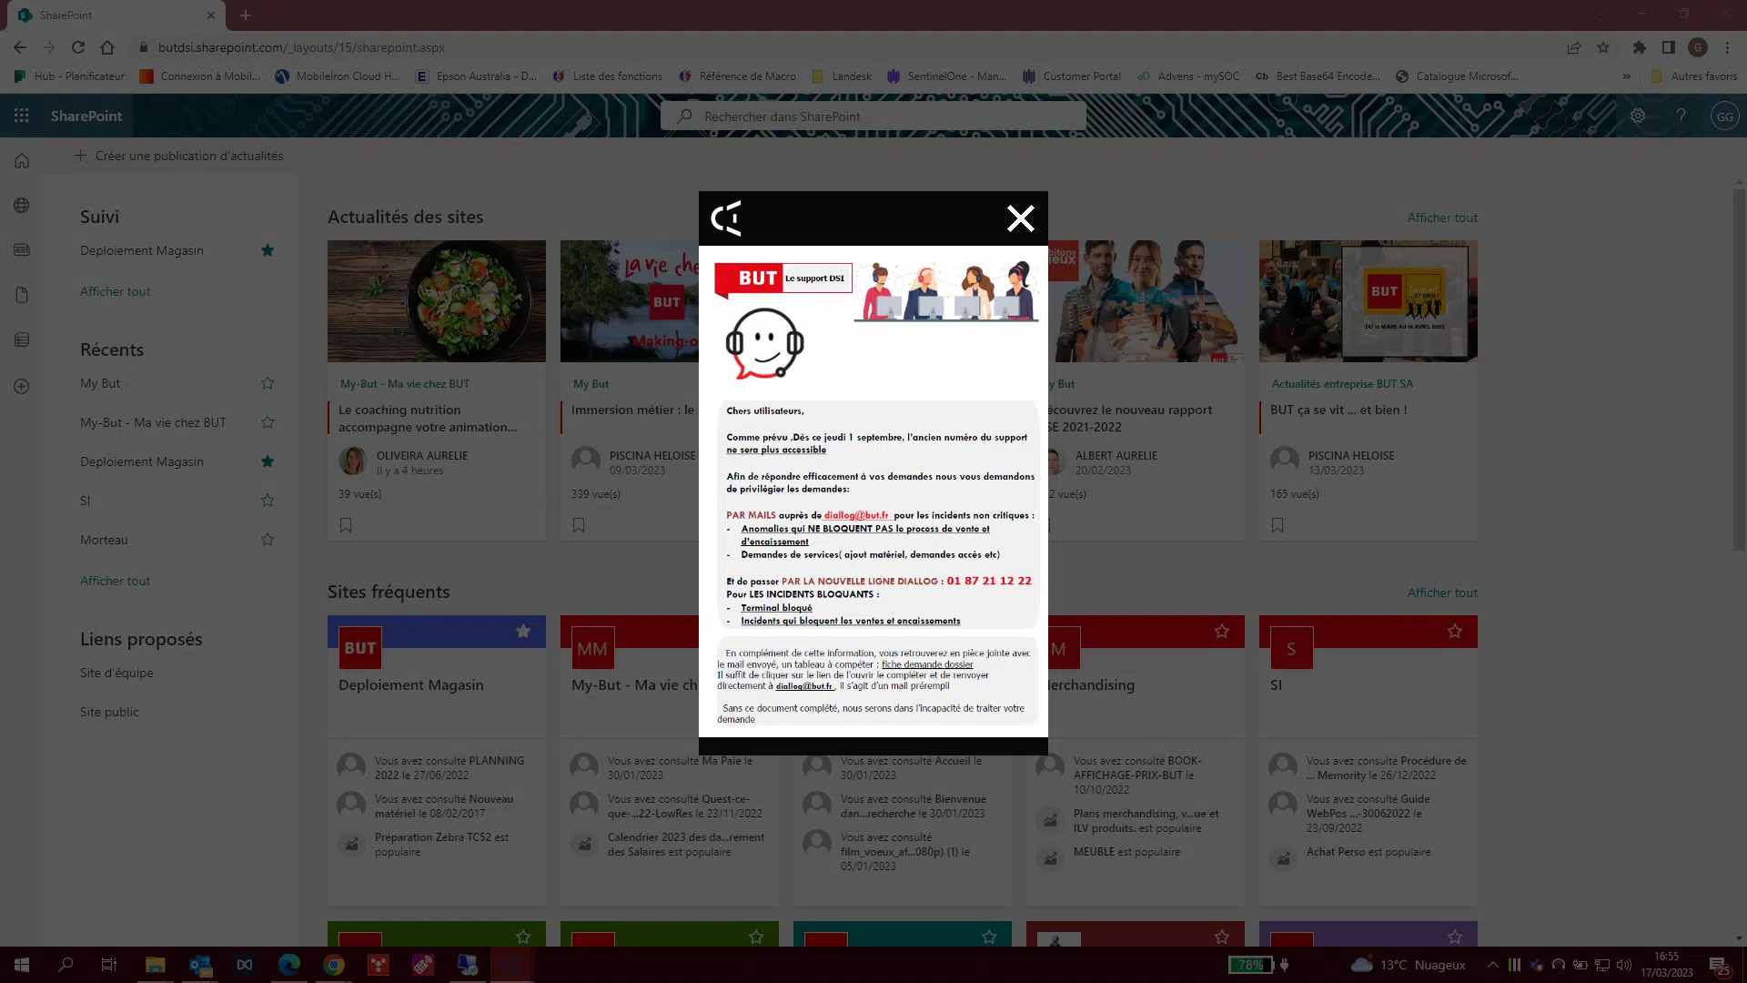The width and height of the screenshot is (1747, 983).
Task: Toggle star on SI frequent site card
Action: 1455,631
